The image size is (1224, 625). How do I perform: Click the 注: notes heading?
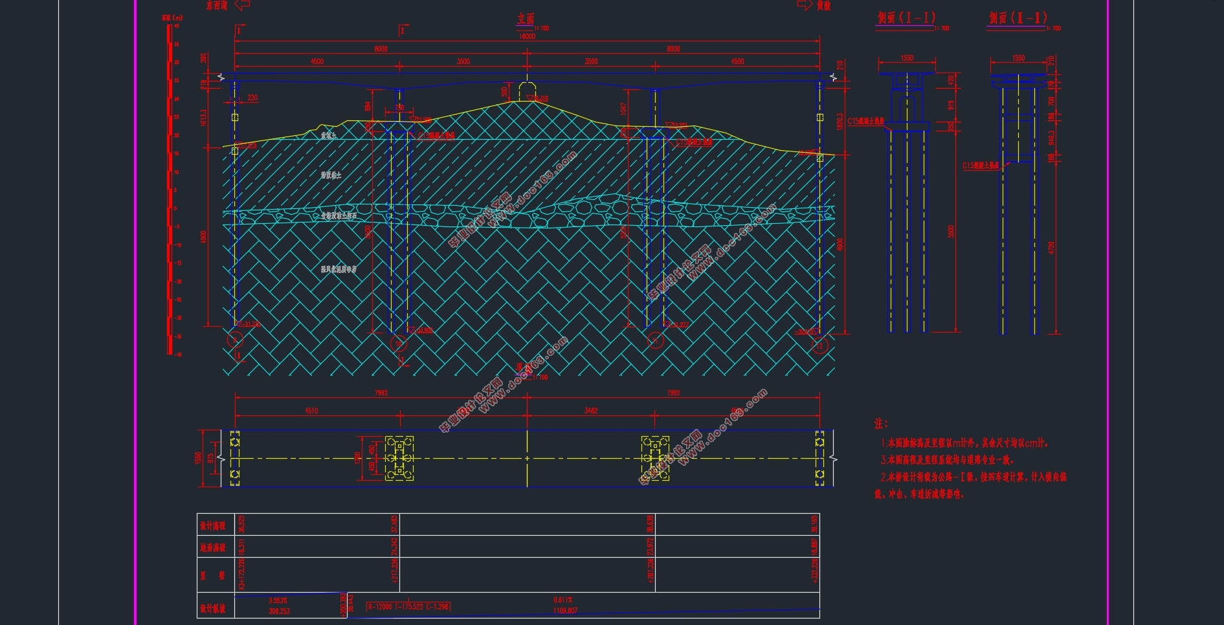coord(881,424)
